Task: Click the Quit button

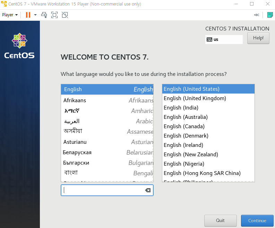Action: (x=221, y=220)
